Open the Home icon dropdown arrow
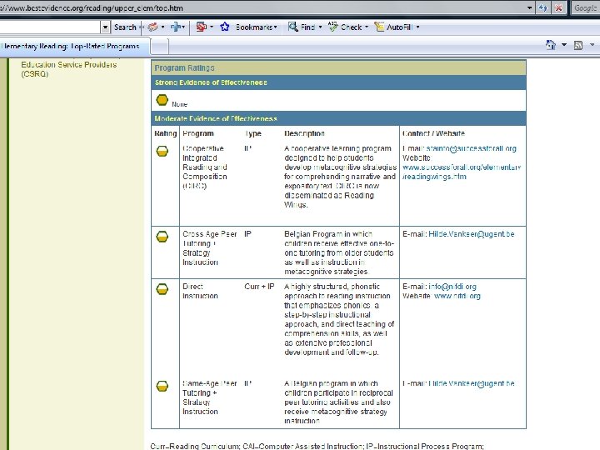 (564, 45)
